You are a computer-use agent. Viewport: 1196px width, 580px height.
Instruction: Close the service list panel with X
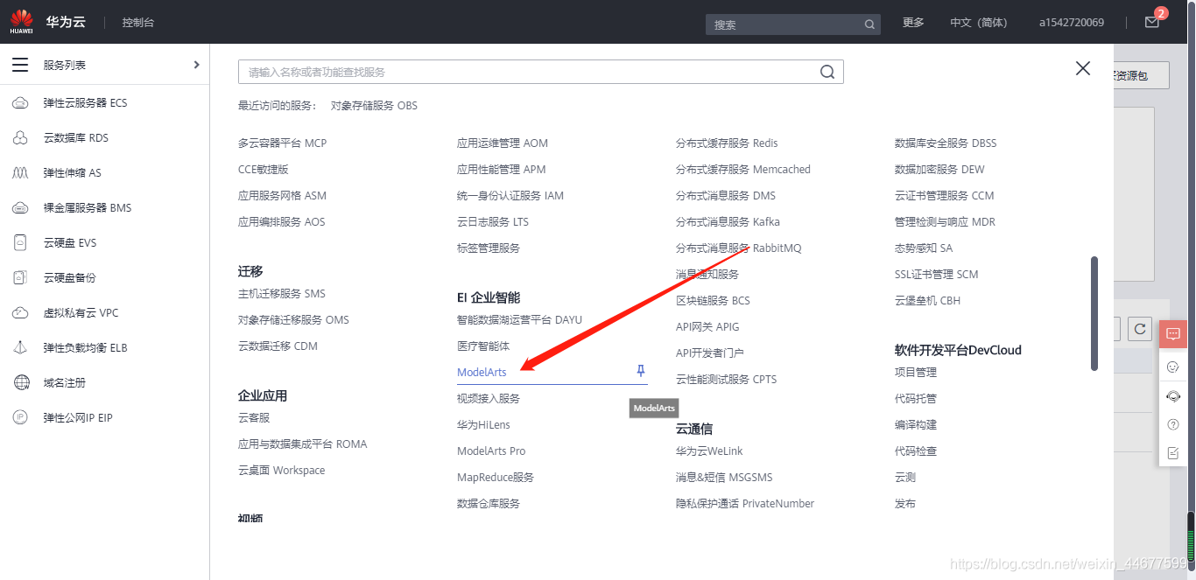(1083, 68)
